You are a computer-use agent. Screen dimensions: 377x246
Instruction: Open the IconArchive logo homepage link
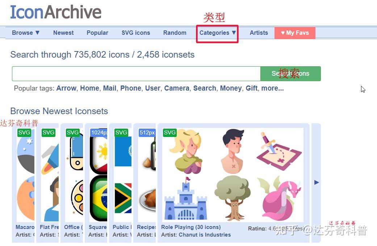[x=56, y=12]
